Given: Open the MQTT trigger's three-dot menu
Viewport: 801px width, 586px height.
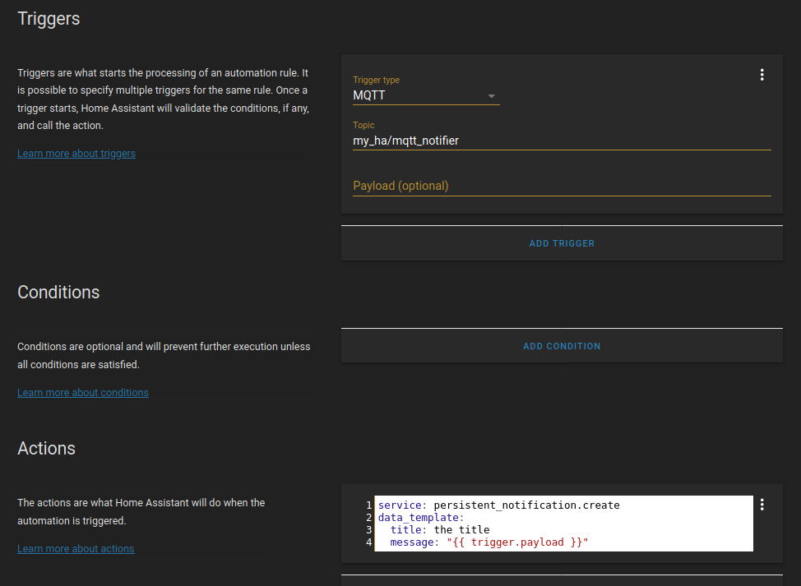Looking at the screenshot, I should click(762, 75).
